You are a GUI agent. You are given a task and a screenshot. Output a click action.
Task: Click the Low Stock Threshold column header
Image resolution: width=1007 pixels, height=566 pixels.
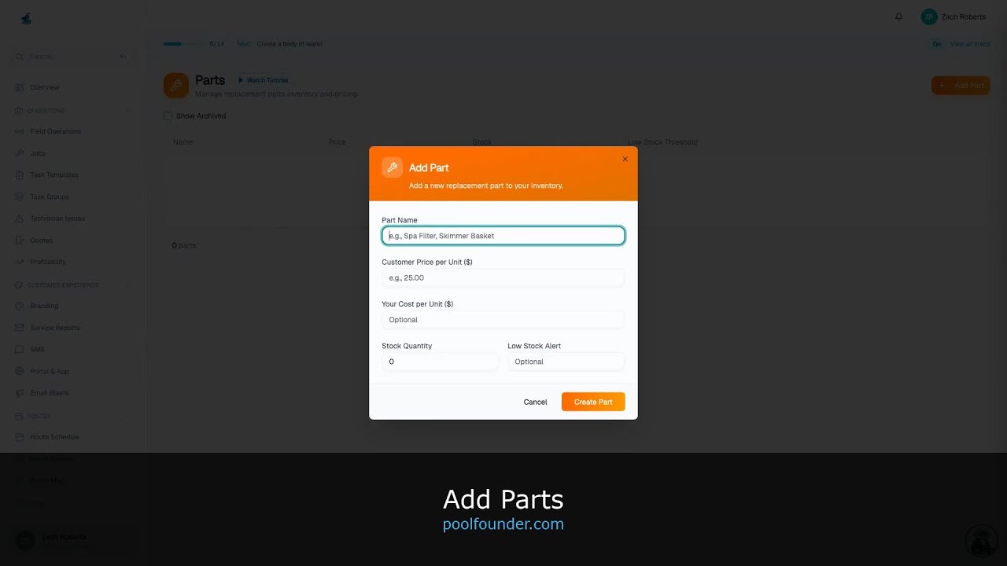[x=662, y=142]
